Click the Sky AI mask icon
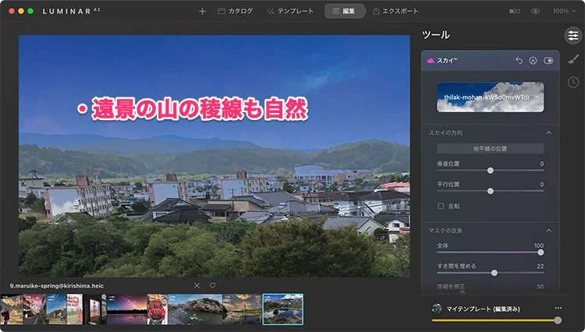Image resolution: width=585 pixels, height=332 pixels. tap(534, 60)
